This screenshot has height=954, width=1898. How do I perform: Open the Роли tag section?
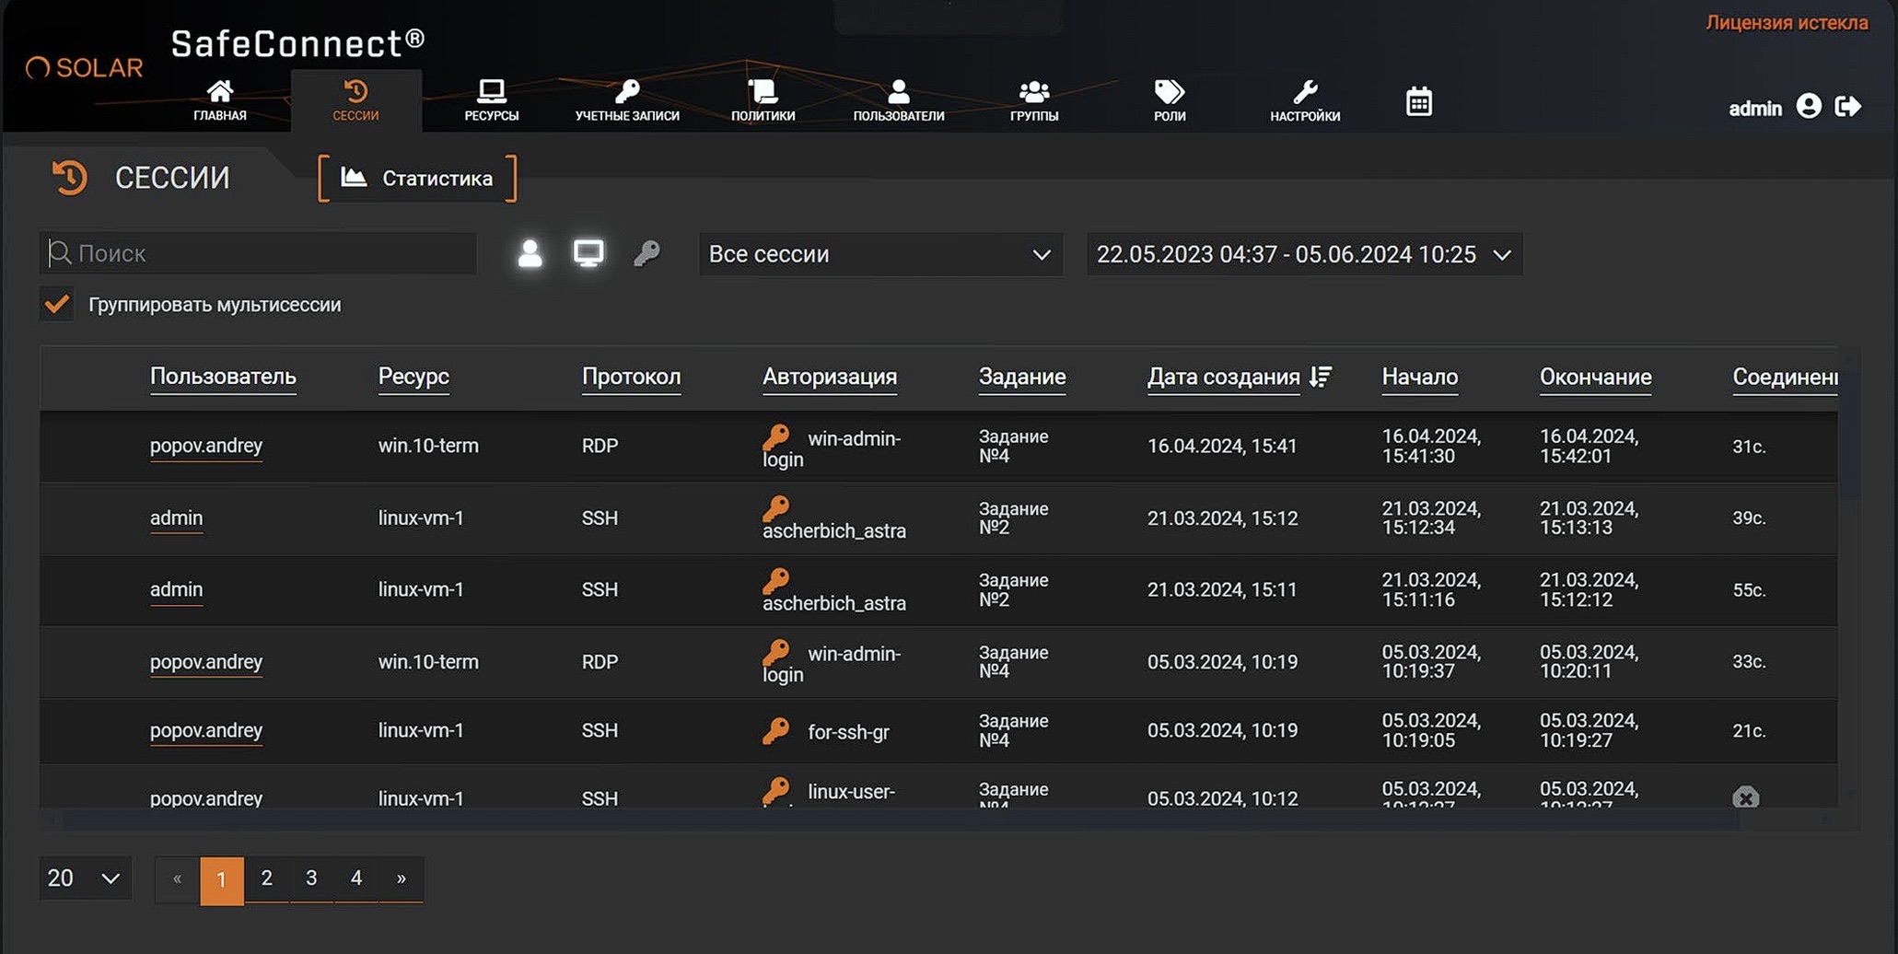tap(1170, 100)
